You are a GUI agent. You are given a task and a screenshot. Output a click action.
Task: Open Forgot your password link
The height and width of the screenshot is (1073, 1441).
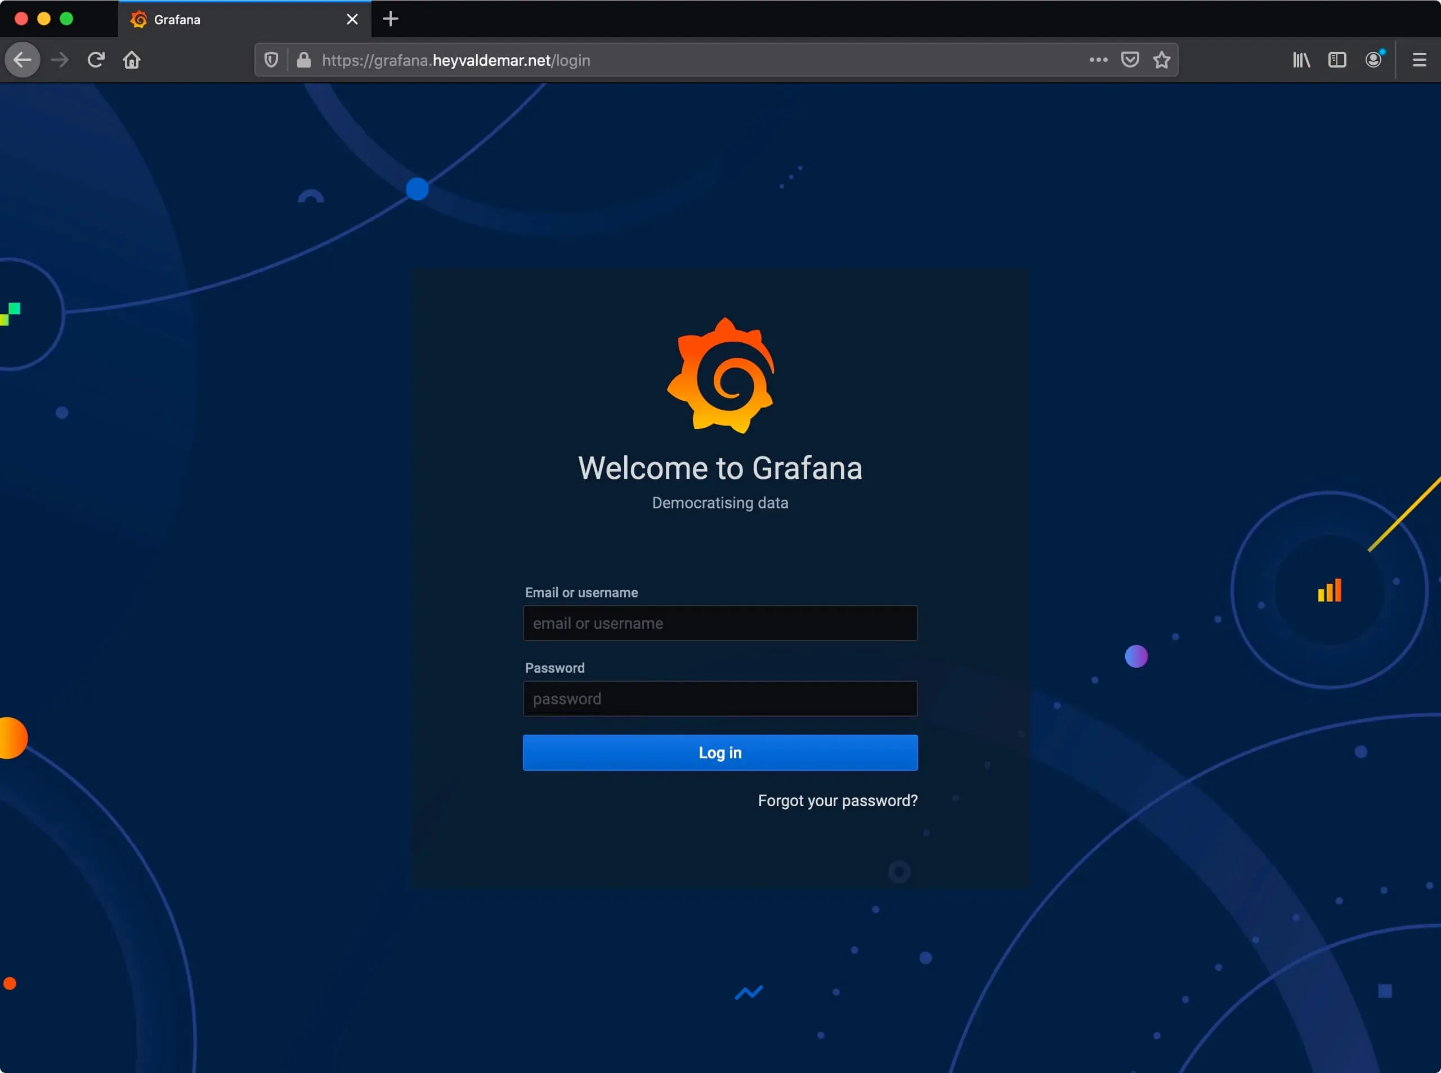(838, 800)
